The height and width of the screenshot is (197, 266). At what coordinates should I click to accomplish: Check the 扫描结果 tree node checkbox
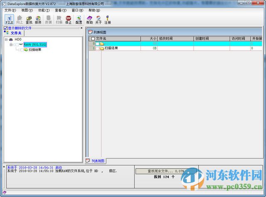[x=22, y=50]
